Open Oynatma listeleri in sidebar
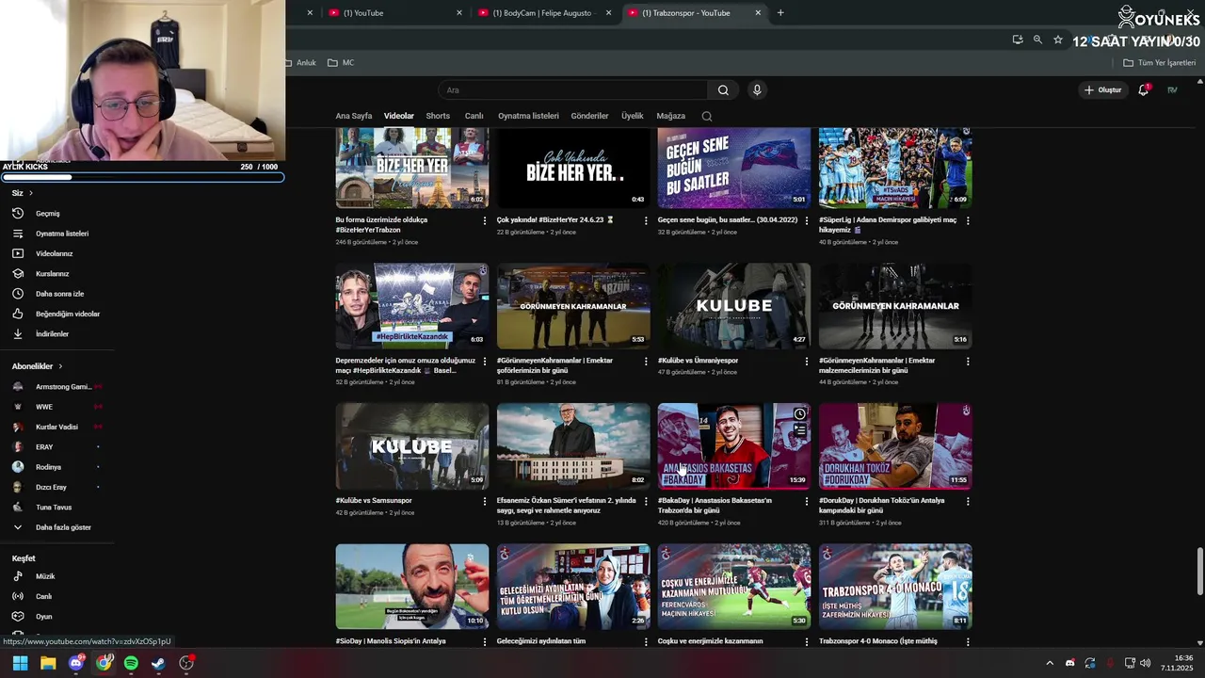Screen dimensions: 1205x678 62,234
